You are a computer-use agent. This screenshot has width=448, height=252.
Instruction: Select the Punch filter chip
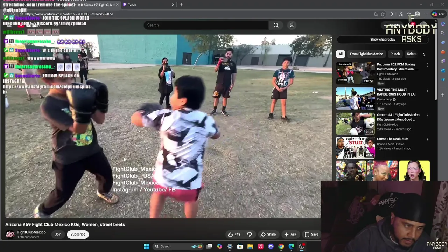395,54
